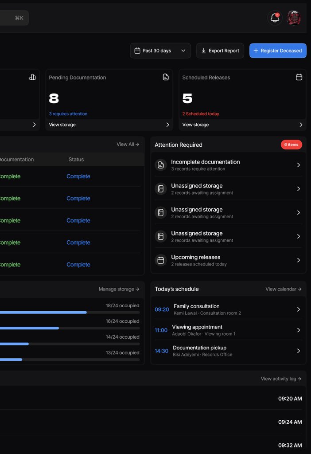Click the Pending Documentation document icon
The width and height of the screenshot is (311, 454).
tap(166, 77)
